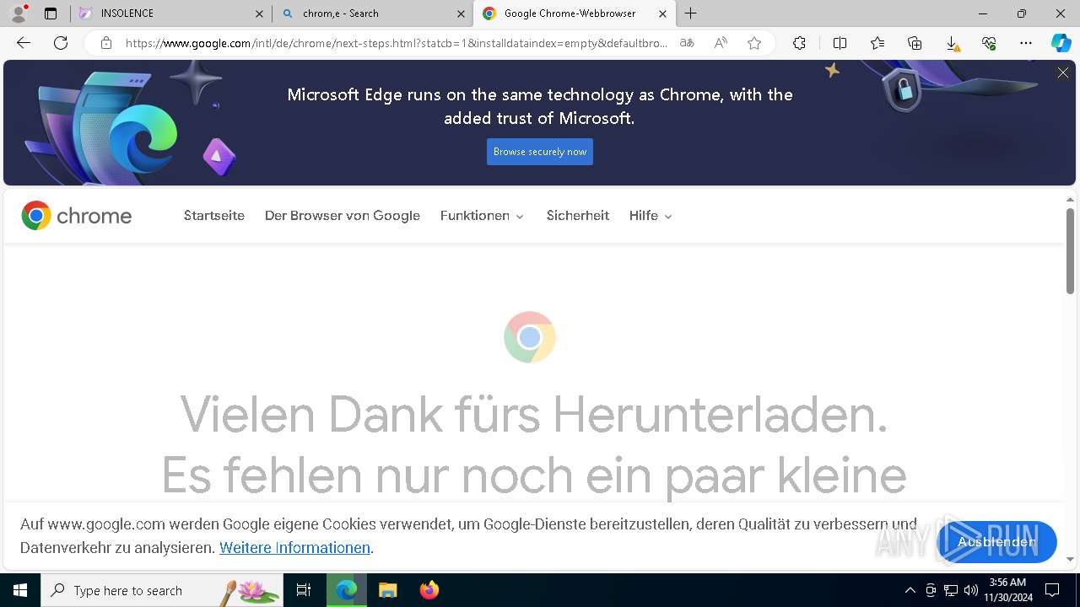Image resolution: width=1080 pixels, height=607 pixels.
Task: Open the tab actions menu icon
Action: pyautogui.click(x=51, y=13)
